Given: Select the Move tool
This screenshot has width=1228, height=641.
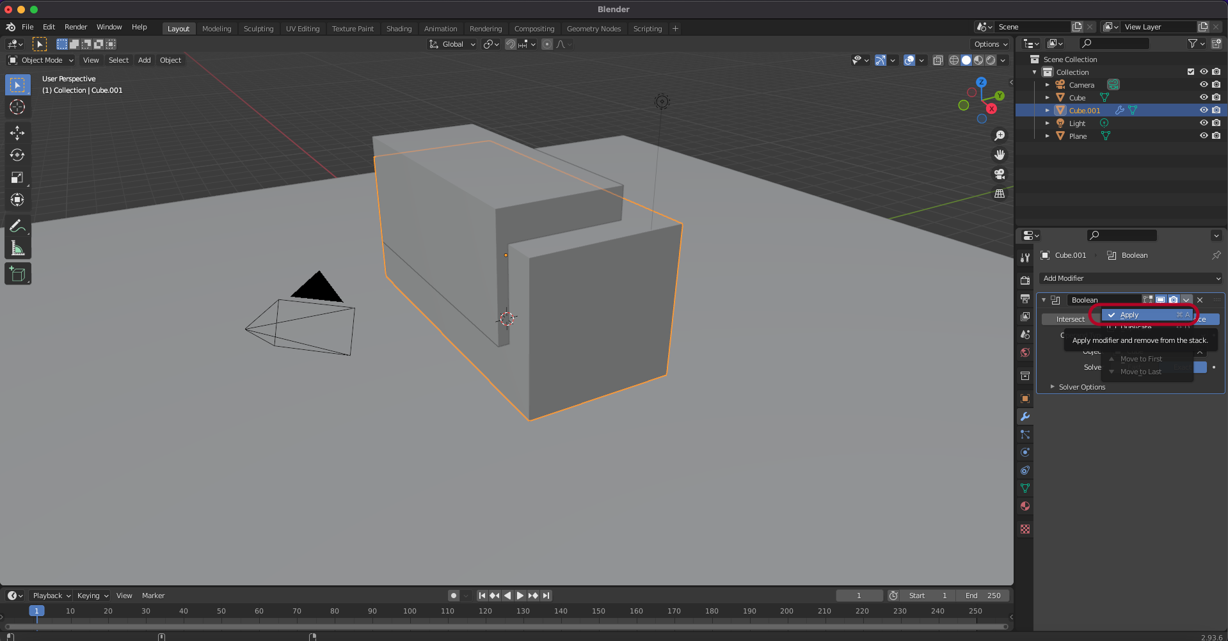Looking at the screenshot, I should coord(17,132).
